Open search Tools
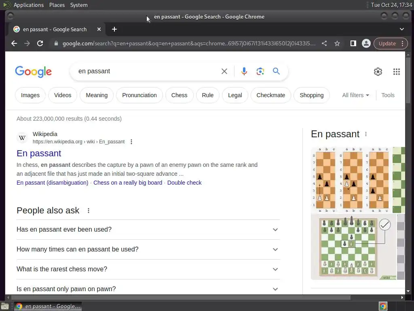The width and height of the screenshot is (414, 311). (x=388, y=95)
